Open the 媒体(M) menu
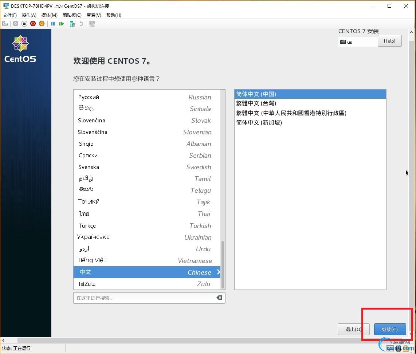Screen dimensions: 416x354 pos(49,15)
